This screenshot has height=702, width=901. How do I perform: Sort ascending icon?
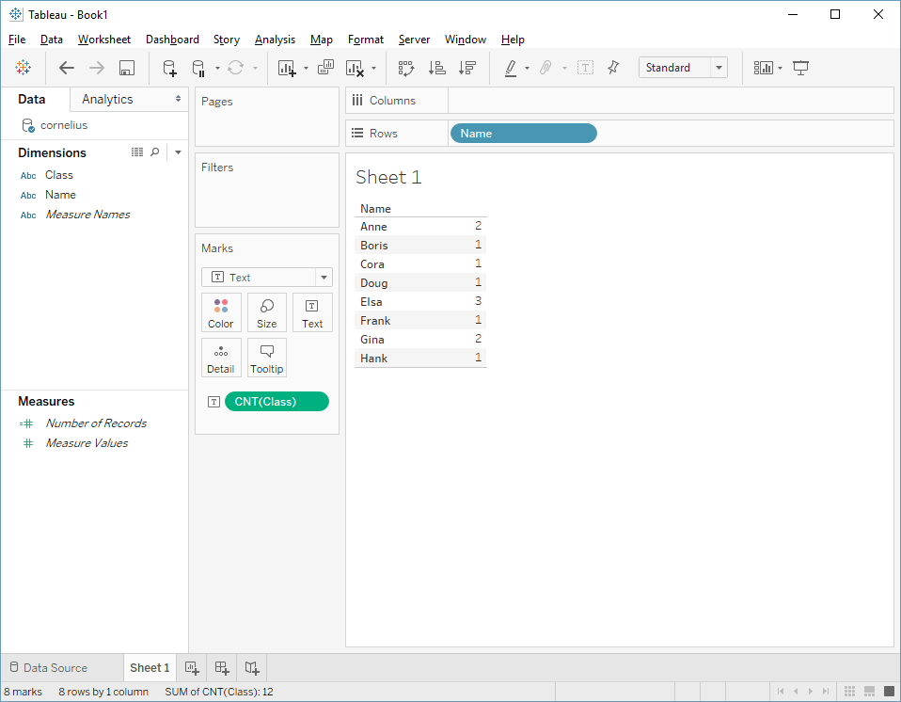coord(436,68)
